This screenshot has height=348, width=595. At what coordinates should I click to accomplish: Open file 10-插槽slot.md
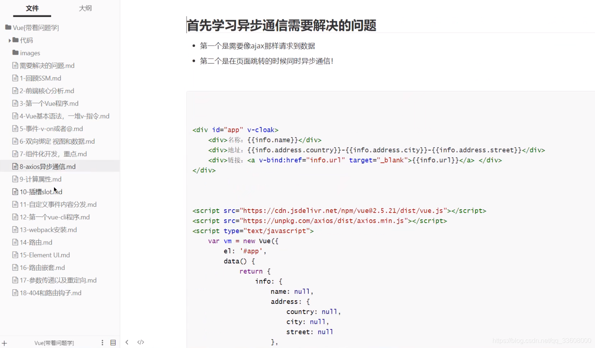41,192
